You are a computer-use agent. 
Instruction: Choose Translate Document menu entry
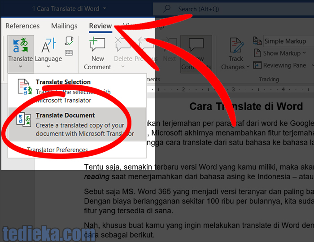tap(77, 124)
